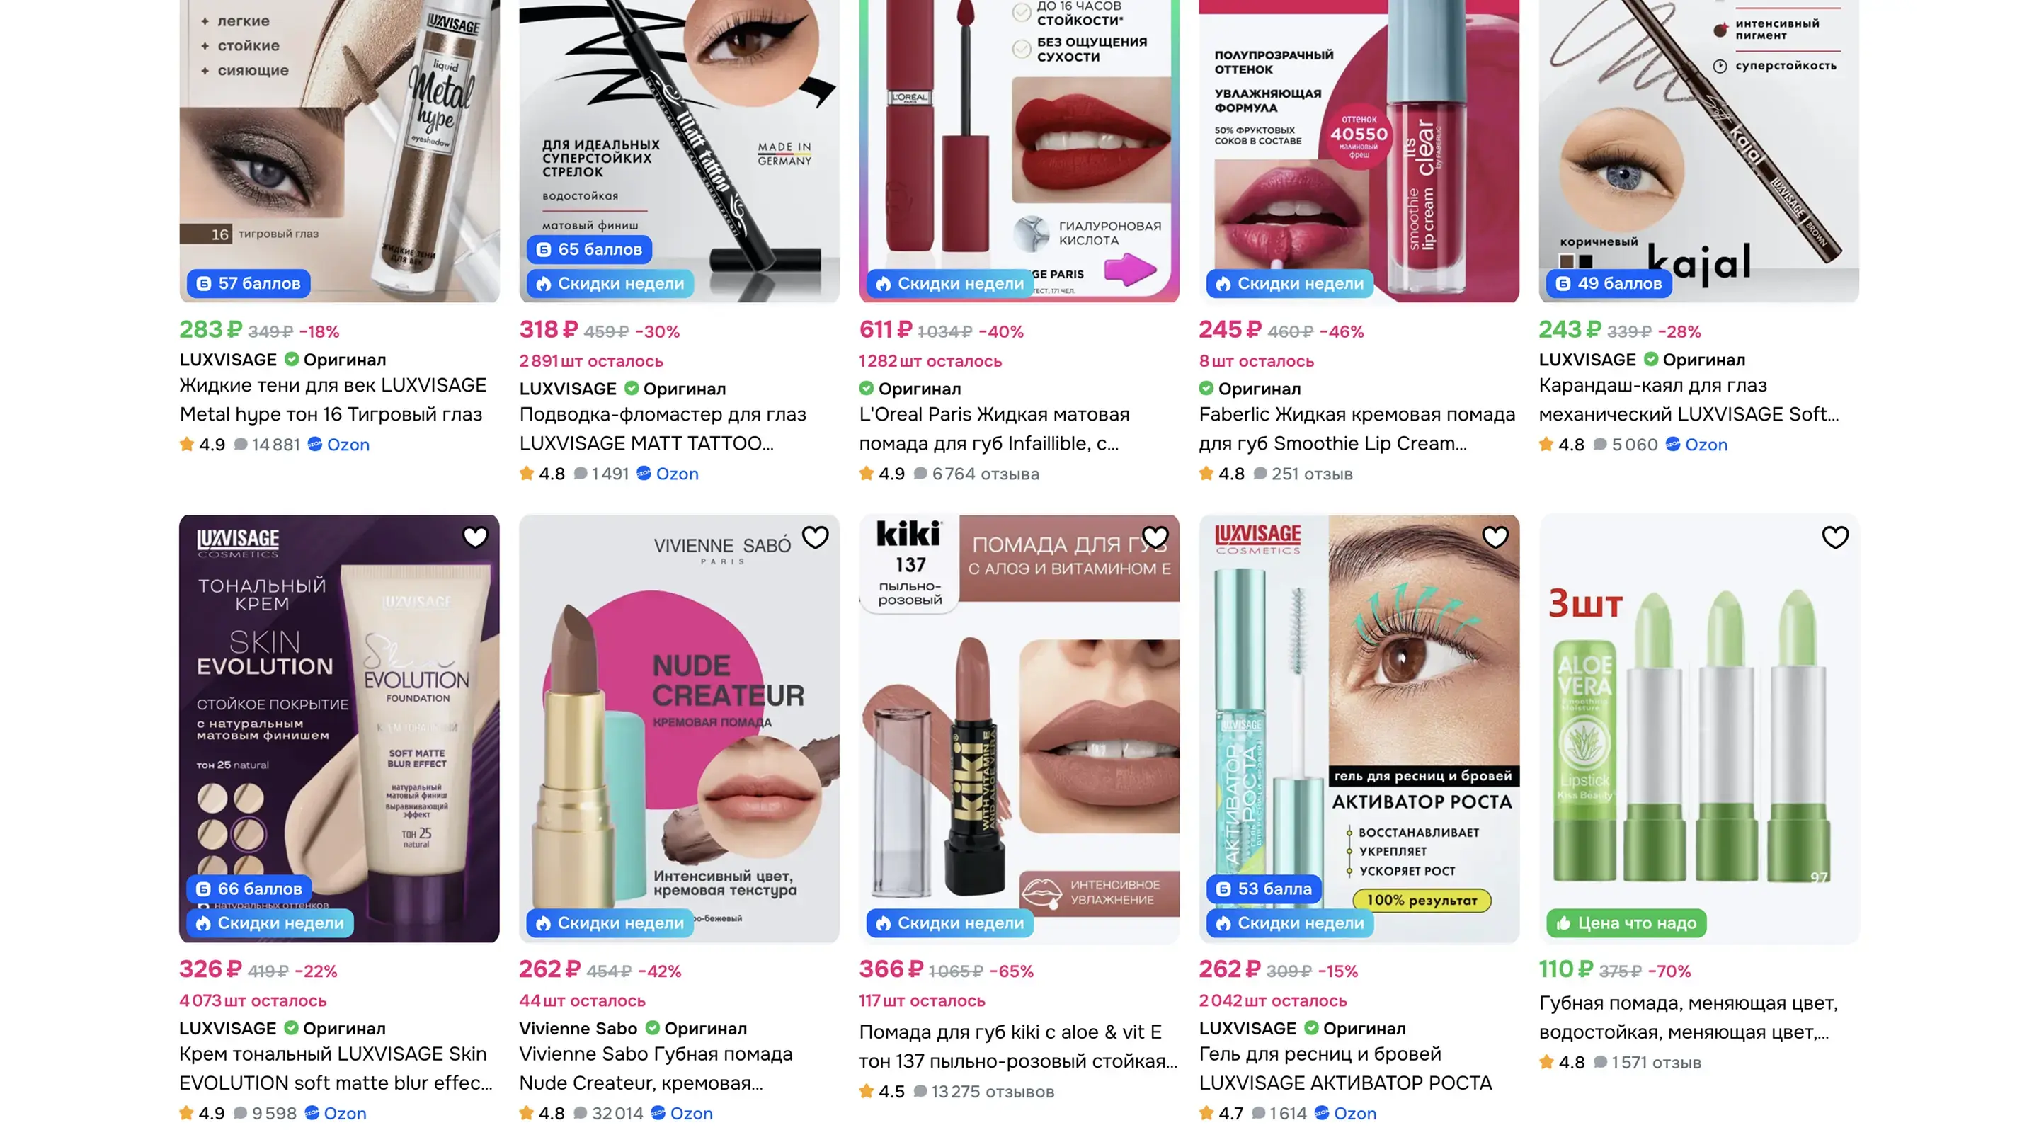Click Цена что надо badge

coord(1627,923)
